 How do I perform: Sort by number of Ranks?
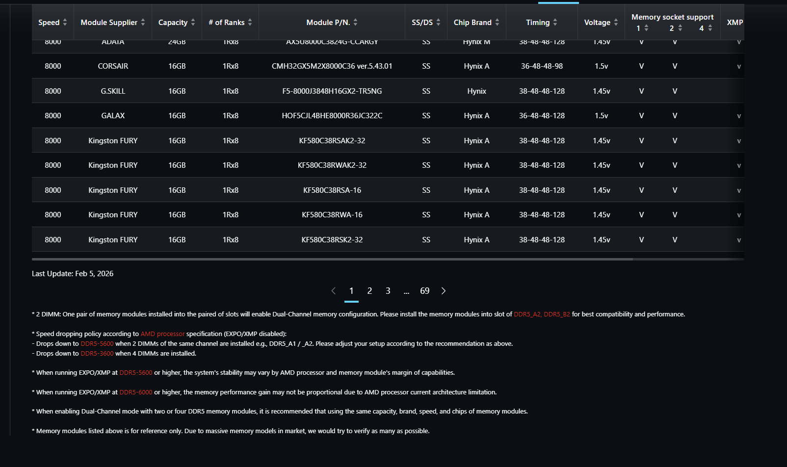(x=250, y=23)
